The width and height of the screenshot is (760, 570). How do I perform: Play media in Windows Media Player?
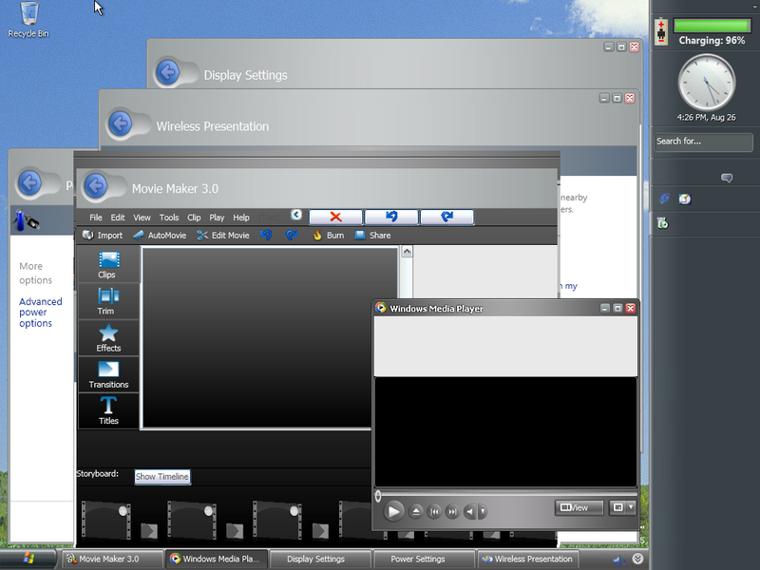point(393,511)
